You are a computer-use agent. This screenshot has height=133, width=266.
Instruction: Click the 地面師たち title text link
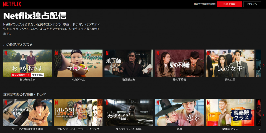point(129,80)
